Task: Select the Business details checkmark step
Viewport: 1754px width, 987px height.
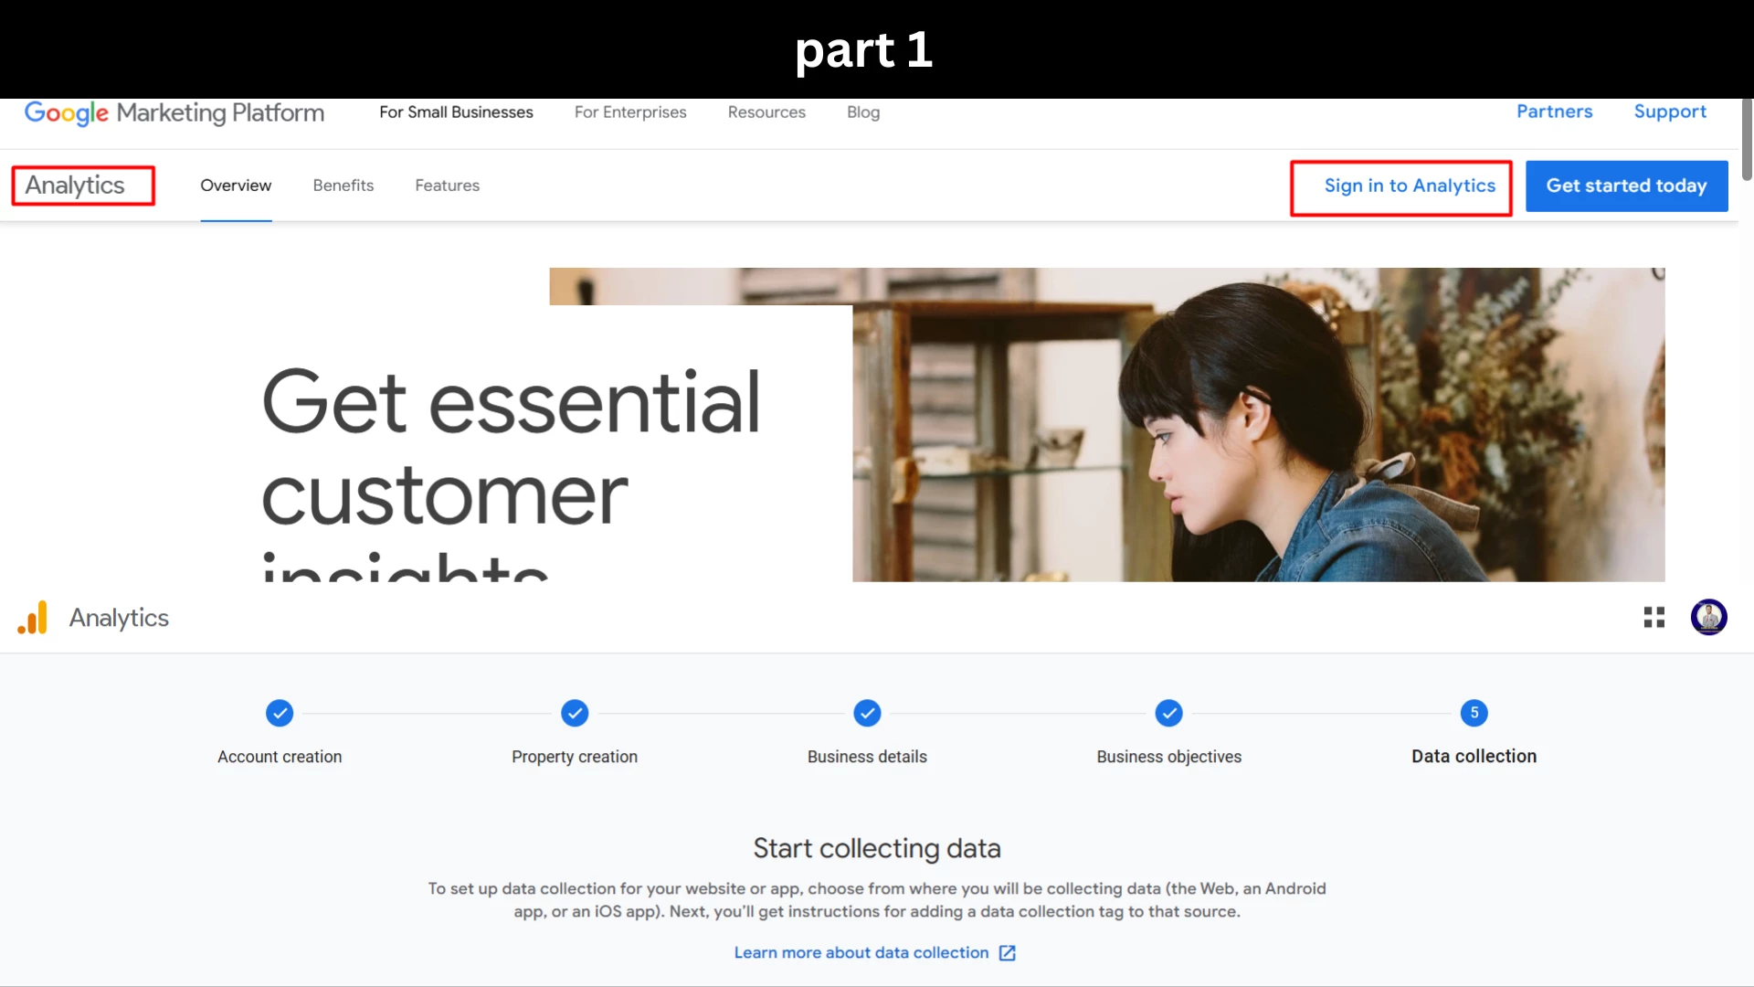Action: click(x=867, y=713)
